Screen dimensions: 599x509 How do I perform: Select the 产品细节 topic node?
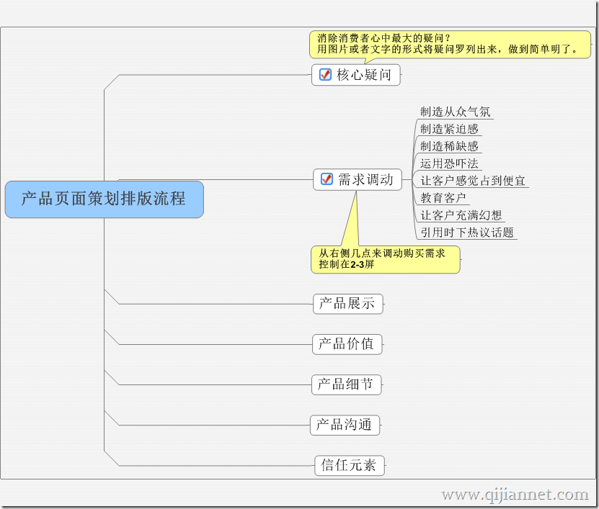tap(347, 384)
